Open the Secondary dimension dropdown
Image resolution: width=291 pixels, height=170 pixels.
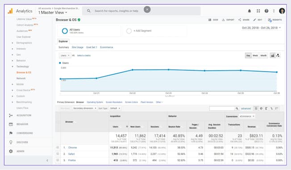85,108
